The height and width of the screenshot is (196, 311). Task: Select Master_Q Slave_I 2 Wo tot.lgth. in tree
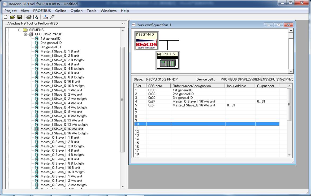tap(64, 185)
